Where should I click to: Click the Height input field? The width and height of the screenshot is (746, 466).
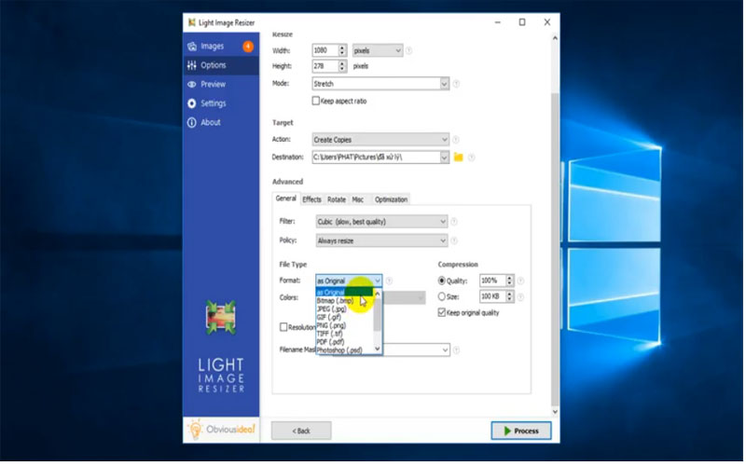pyautogui.click(x=325, y=66)
